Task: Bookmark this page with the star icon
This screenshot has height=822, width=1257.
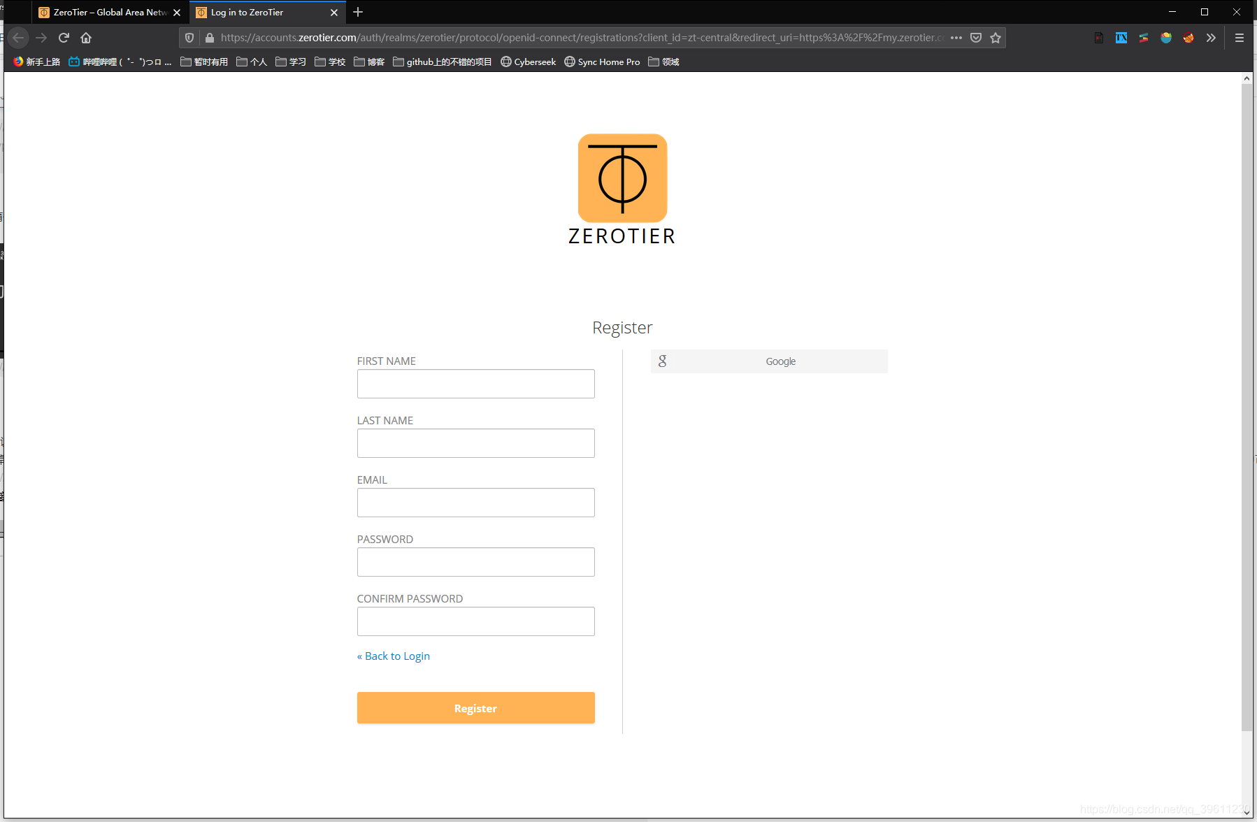Action: pos(996,38)
